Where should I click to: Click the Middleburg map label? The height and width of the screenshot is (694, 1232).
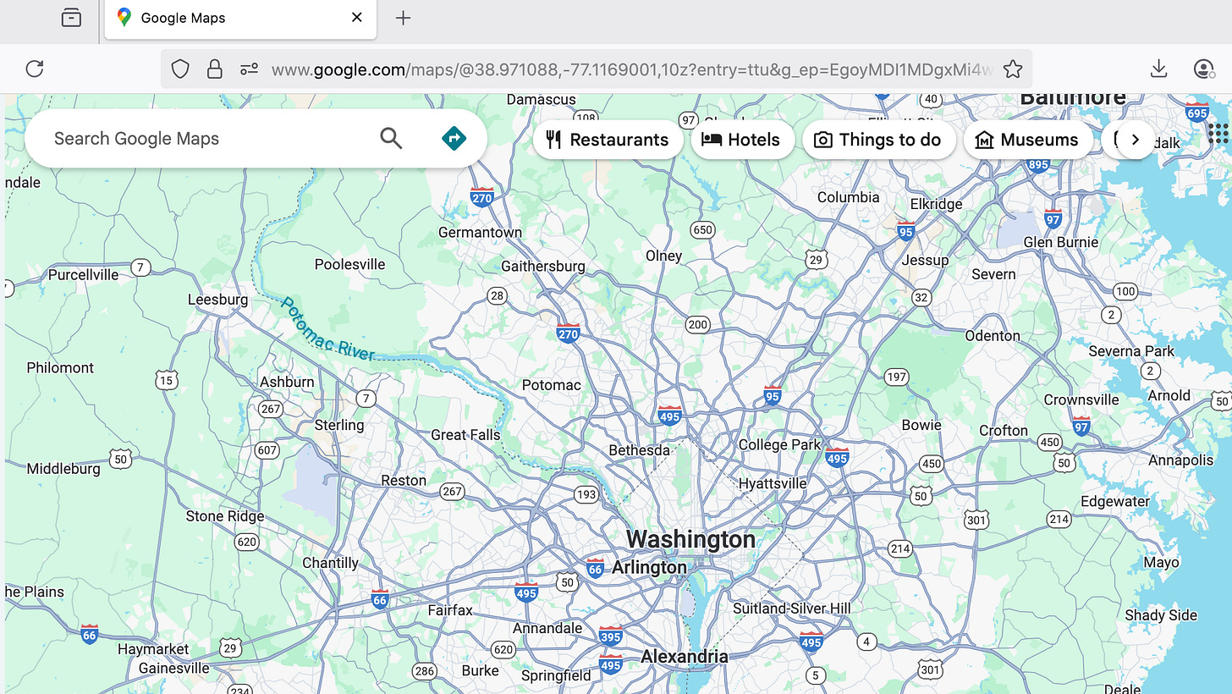[63, 469]
